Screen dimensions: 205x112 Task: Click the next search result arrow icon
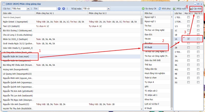[x=64, y=9]
